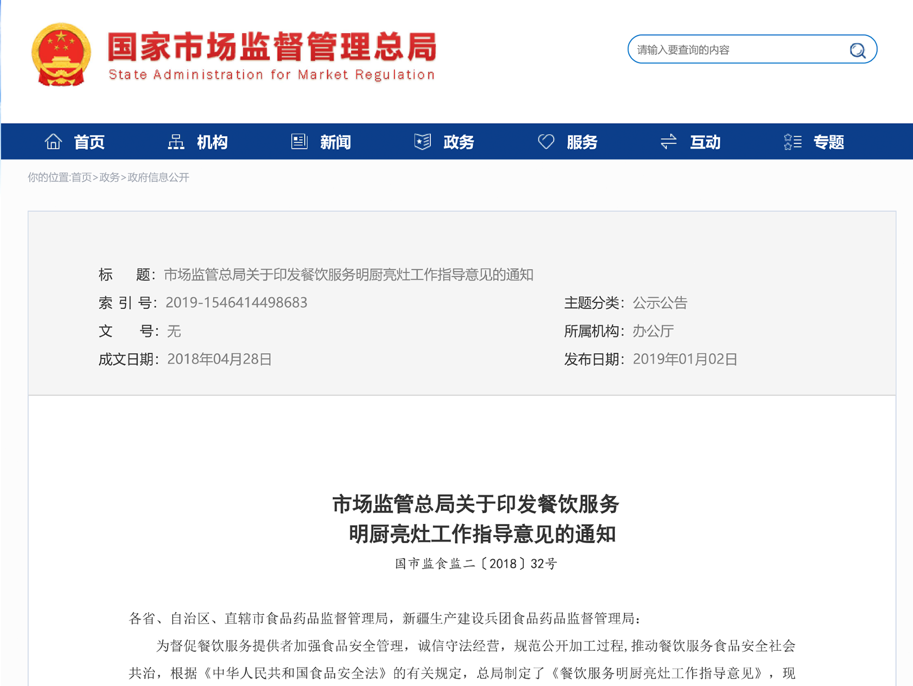Click the 政府信息公开 breadcrumb link
This screenshot has height=686, width=913.
158,178
